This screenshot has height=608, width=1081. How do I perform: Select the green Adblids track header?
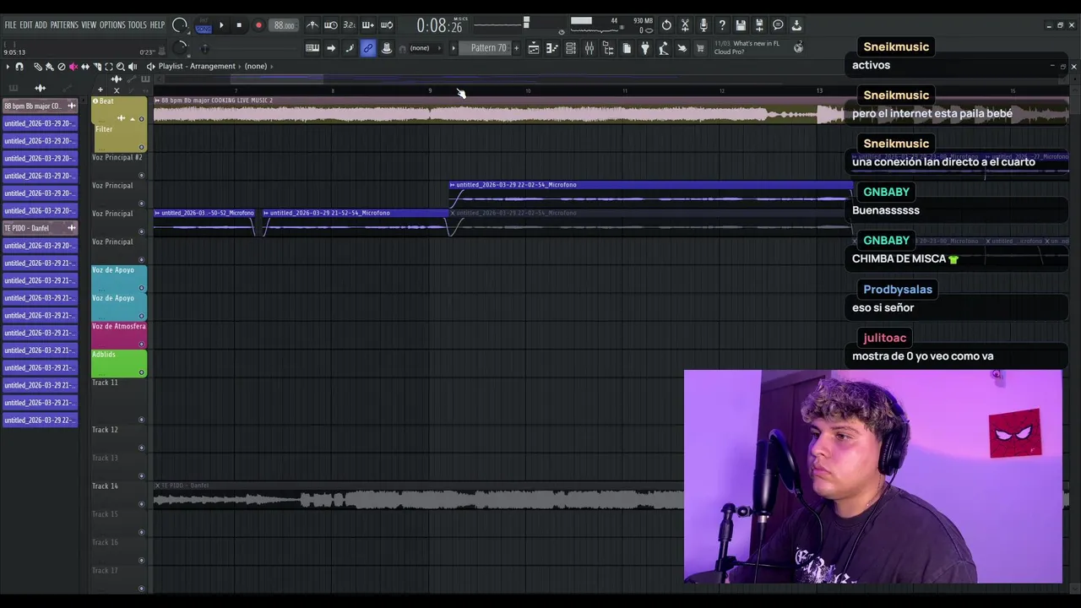pos(119,363)
